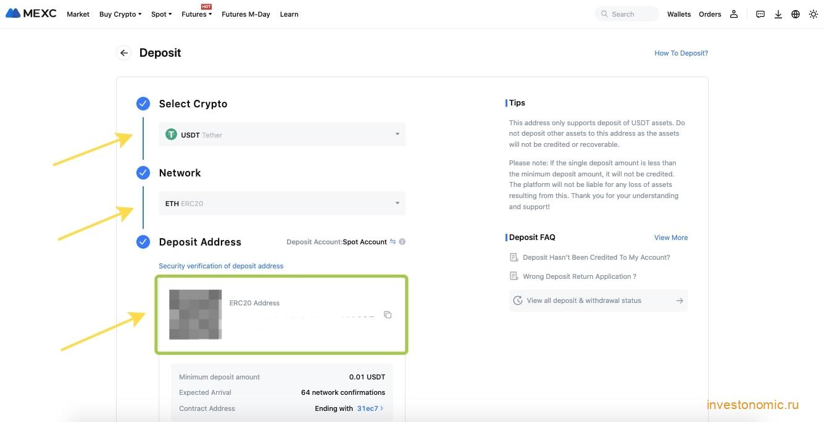Switch deposit account with swap icon
This screenshot has width=824, height=422.
click(393, 242)
